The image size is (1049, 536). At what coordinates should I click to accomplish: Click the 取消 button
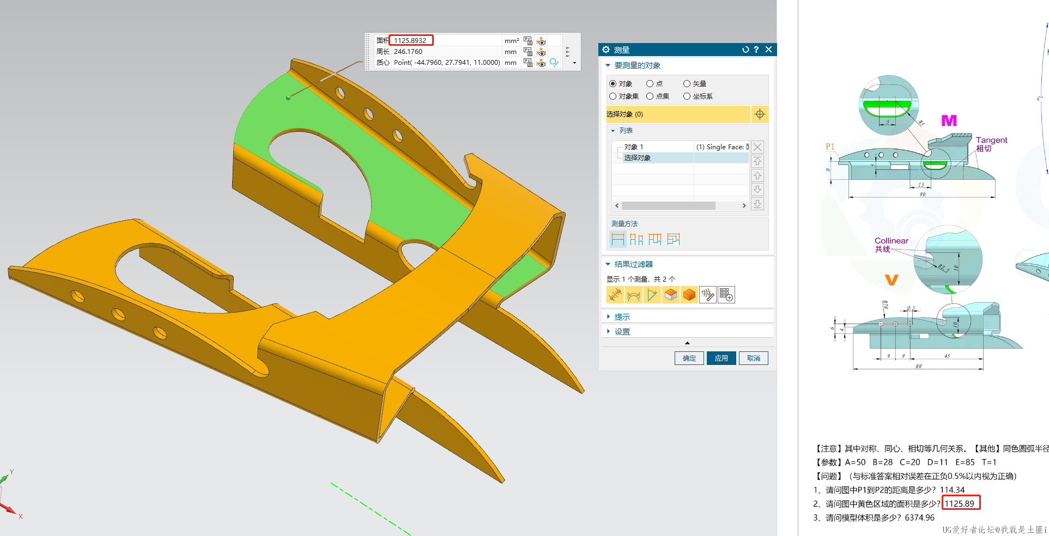click(754, 358)
